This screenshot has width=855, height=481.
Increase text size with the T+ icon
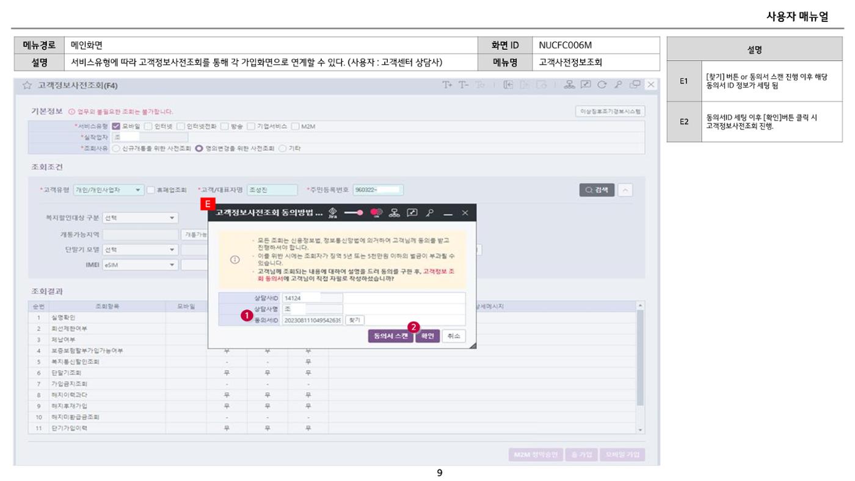pyautogui.click(x=448, y=84)
